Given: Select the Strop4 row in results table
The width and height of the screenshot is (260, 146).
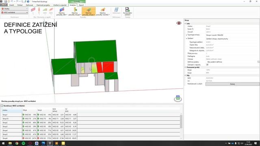Looking at the screenshot, I should (x=91, y=131).
